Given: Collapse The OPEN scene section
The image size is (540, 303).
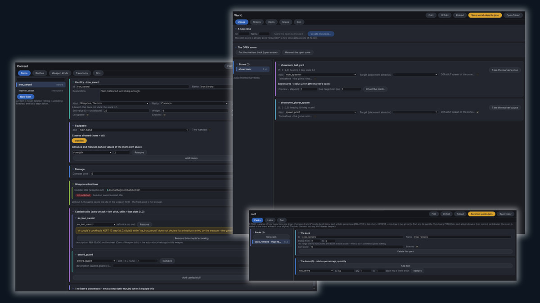Looking at the screenshot, I should pos(236,47).
